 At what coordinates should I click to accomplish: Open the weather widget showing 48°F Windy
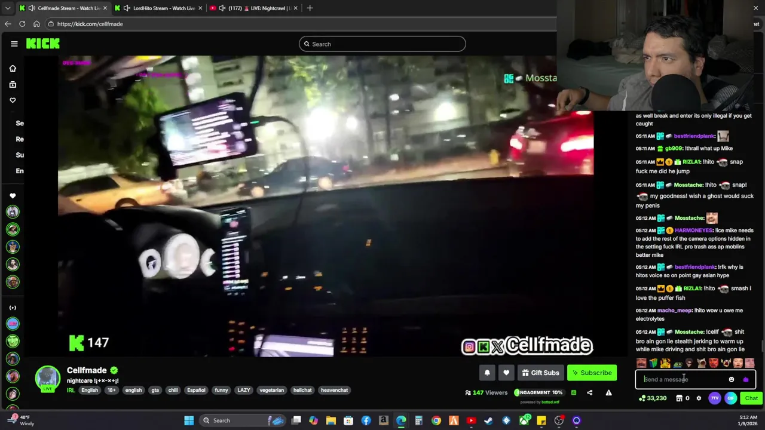20,420
